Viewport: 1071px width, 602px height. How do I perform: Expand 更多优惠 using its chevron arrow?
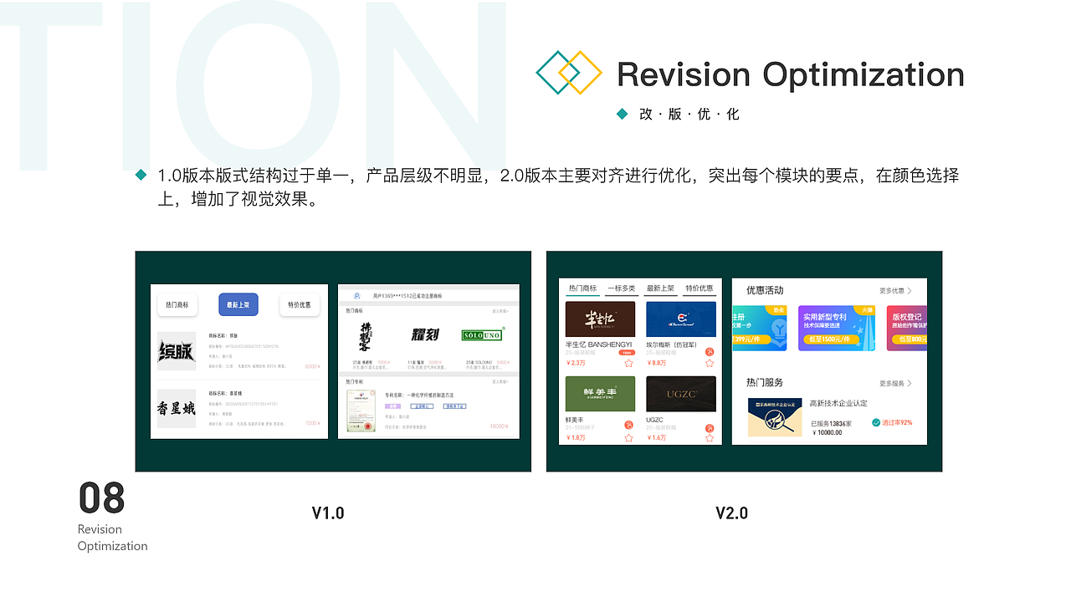tap(910, 291)
